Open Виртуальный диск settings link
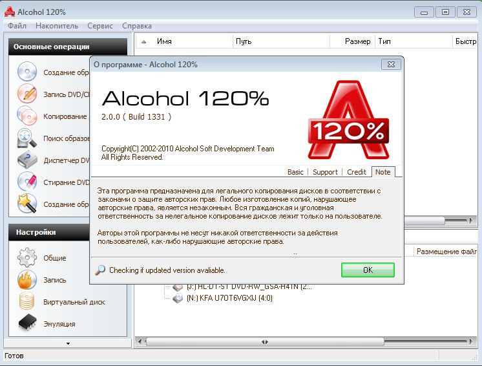This screenshot has width=482, height=366. pyautogui.click(x=74, y=302)
